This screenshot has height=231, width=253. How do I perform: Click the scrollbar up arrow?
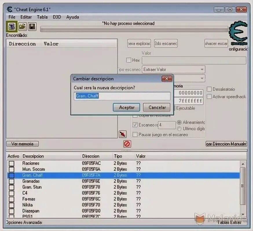[x=243, y=164]
